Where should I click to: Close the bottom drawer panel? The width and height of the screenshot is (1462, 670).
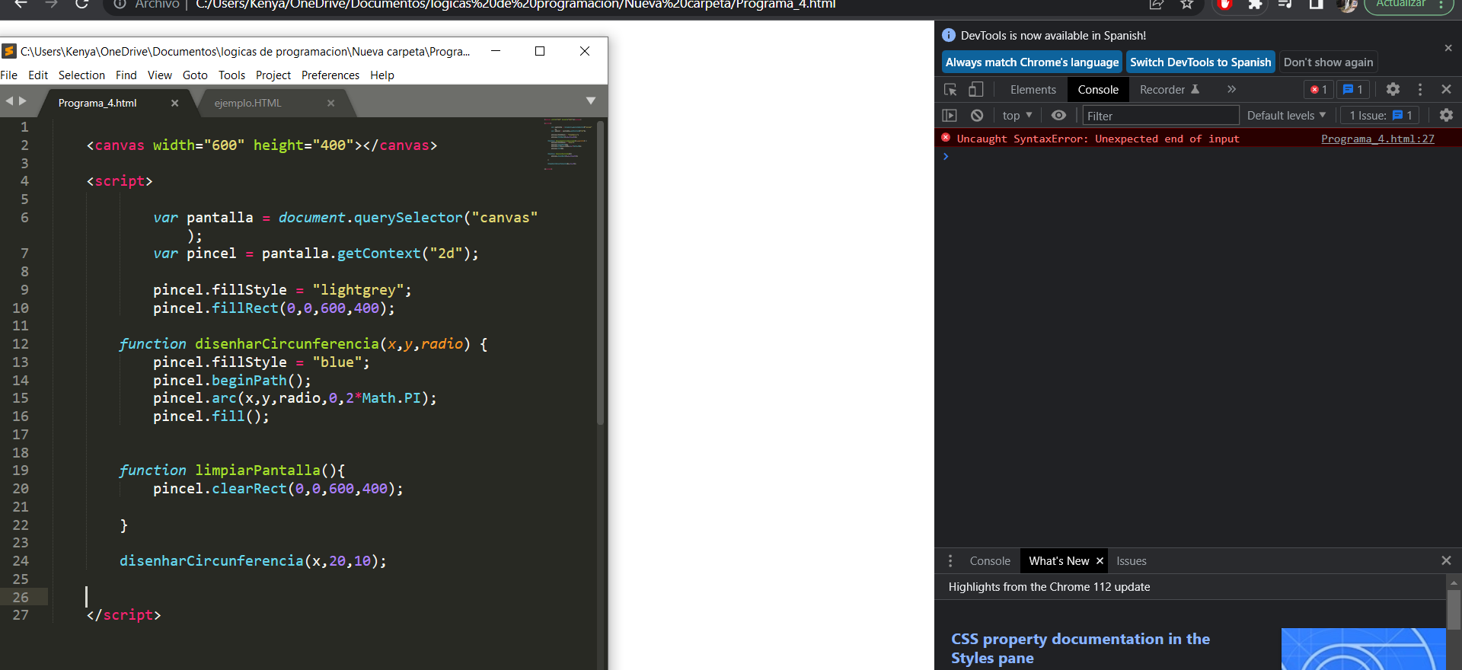1446,560
